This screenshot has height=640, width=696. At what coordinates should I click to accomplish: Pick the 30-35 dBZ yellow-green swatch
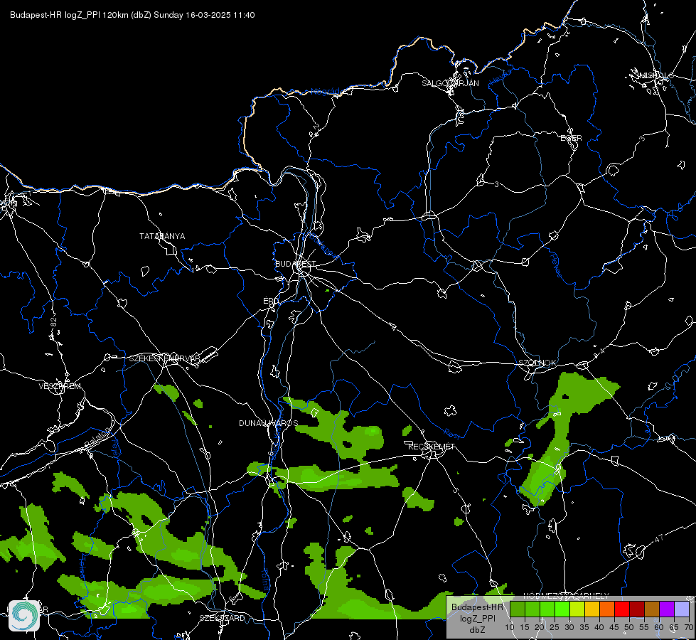tap(577, 609)
